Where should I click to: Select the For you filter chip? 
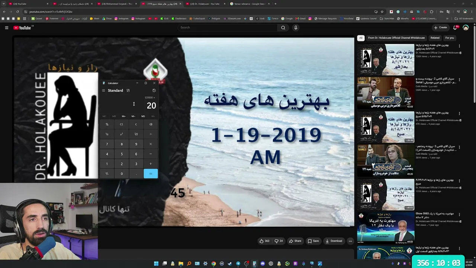tap(450, 38)
